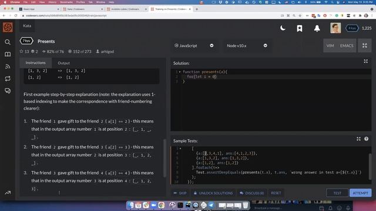The image size is (376, 211).
Task: Fold the function at editor line 1
Action: click(180, 72)
